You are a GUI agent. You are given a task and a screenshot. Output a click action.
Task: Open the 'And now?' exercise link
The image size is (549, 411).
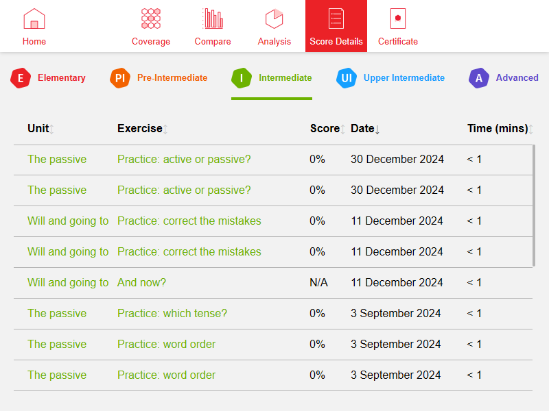[141, 283]
